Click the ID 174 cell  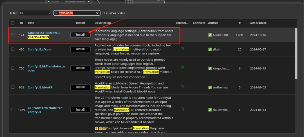coord(21,35)
